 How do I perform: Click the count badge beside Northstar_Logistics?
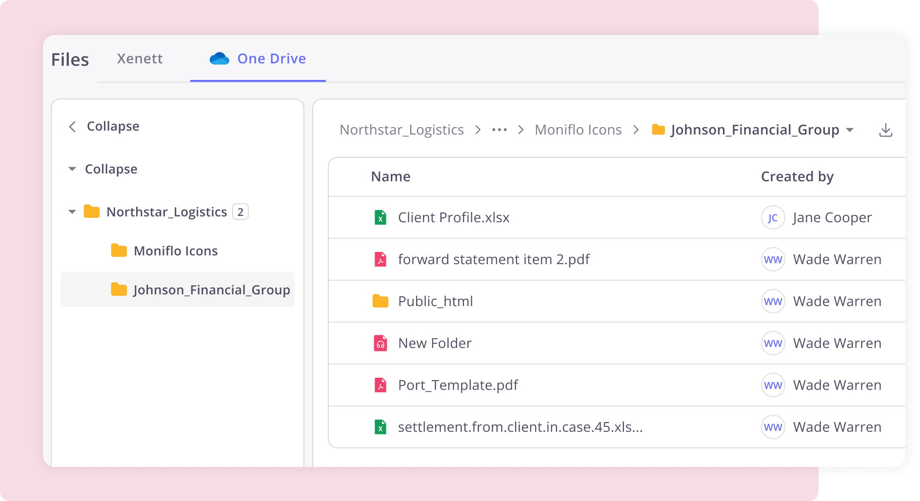pyautogui.click(x=240, y=212)
